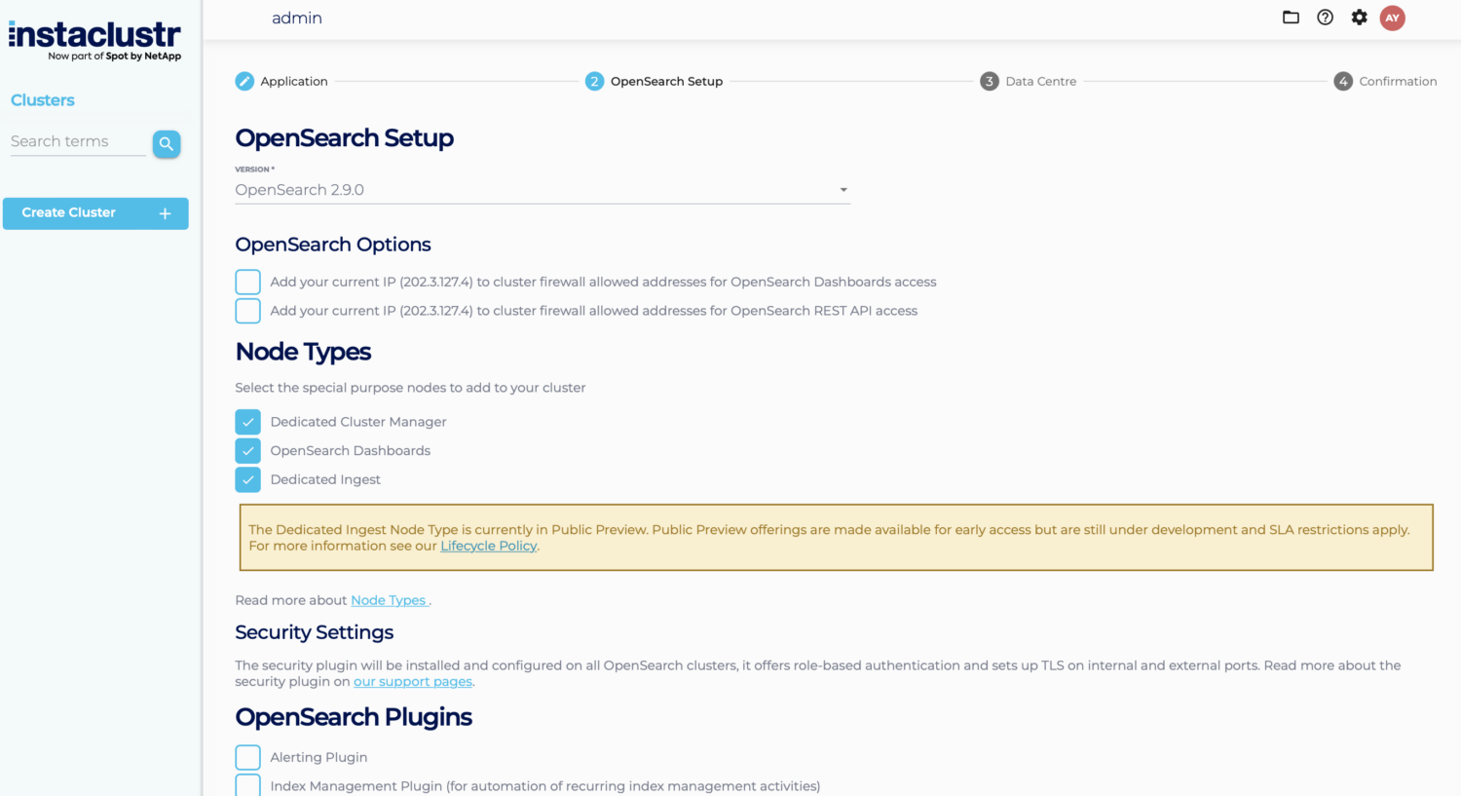Viewport: 1461px width, 796px height.
Task: Click the folder icon in the top bar
Action: coord(1291,17)
